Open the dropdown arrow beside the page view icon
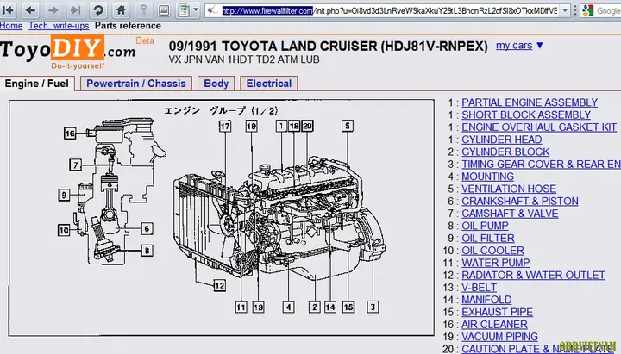 196,9
